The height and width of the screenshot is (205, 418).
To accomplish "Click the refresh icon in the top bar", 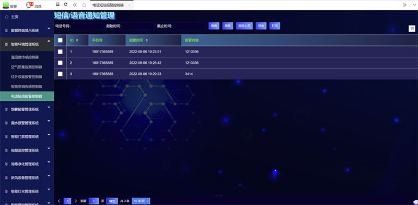I will click(x=66, y=5).
